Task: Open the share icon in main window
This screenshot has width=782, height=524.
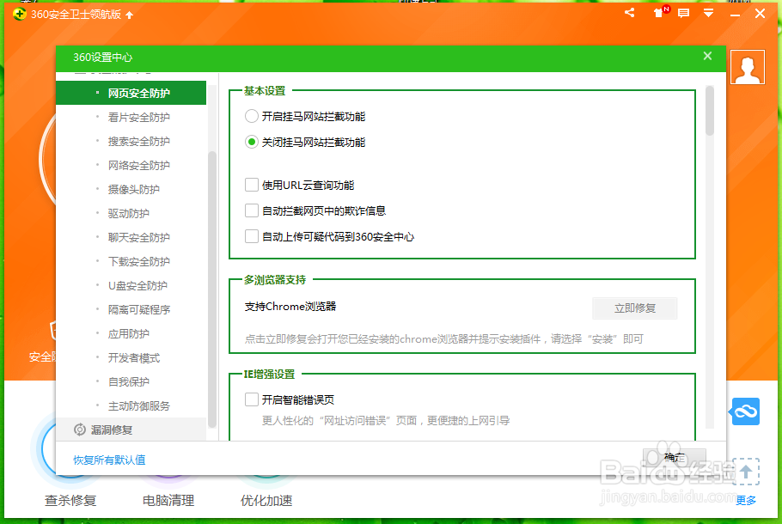Action: point(629,13)
